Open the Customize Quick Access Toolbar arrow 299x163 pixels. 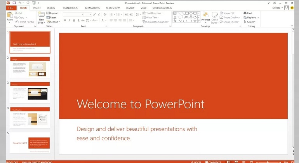pos(38,3)
